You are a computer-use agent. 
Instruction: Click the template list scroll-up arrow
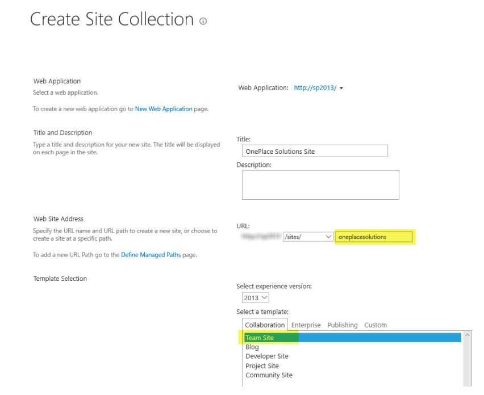point(468,336)
